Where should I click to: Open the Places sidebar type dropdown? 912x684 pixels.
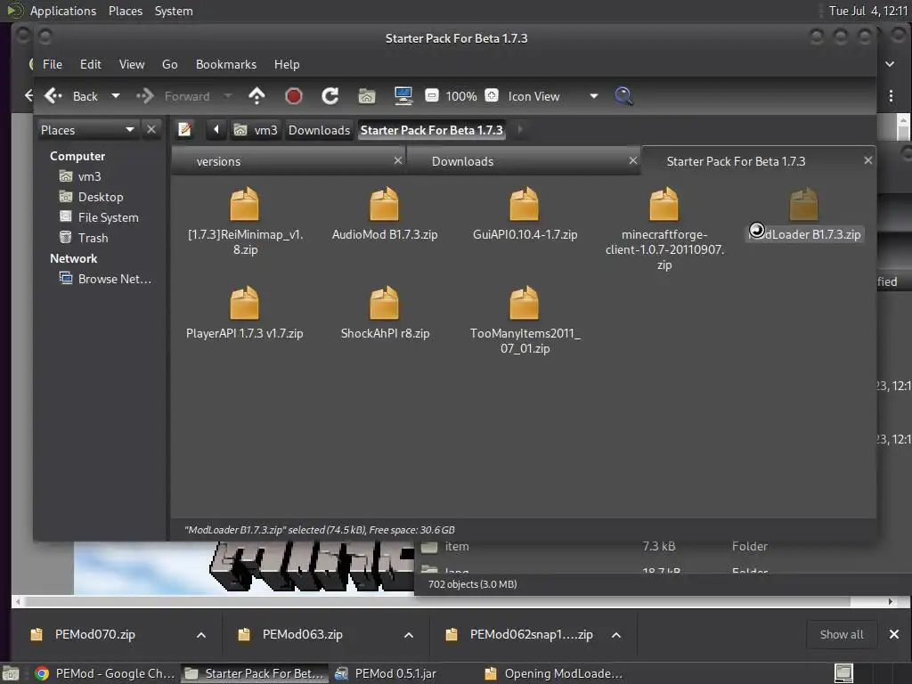87,130
